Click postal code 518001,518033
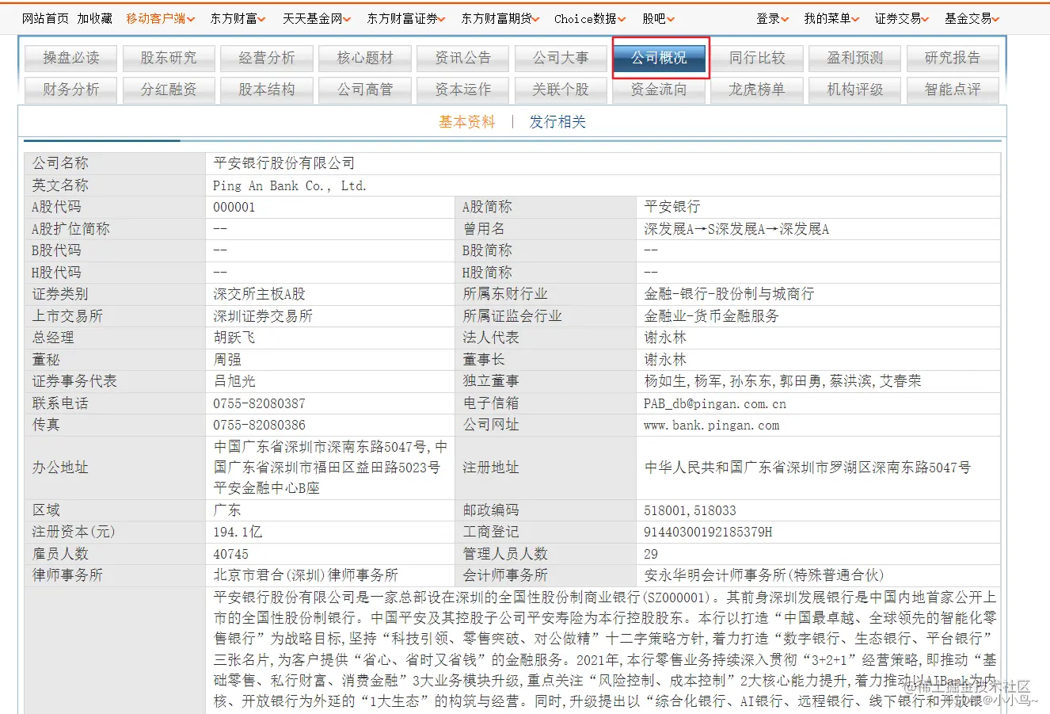1050x714 pixels. pos(690,510)
